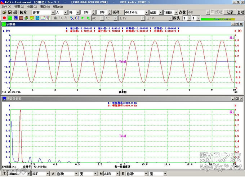This screenshot has height=177, width=245.
Task: Open the blue spectrum analyzer icon
Action: coord(16,18)
